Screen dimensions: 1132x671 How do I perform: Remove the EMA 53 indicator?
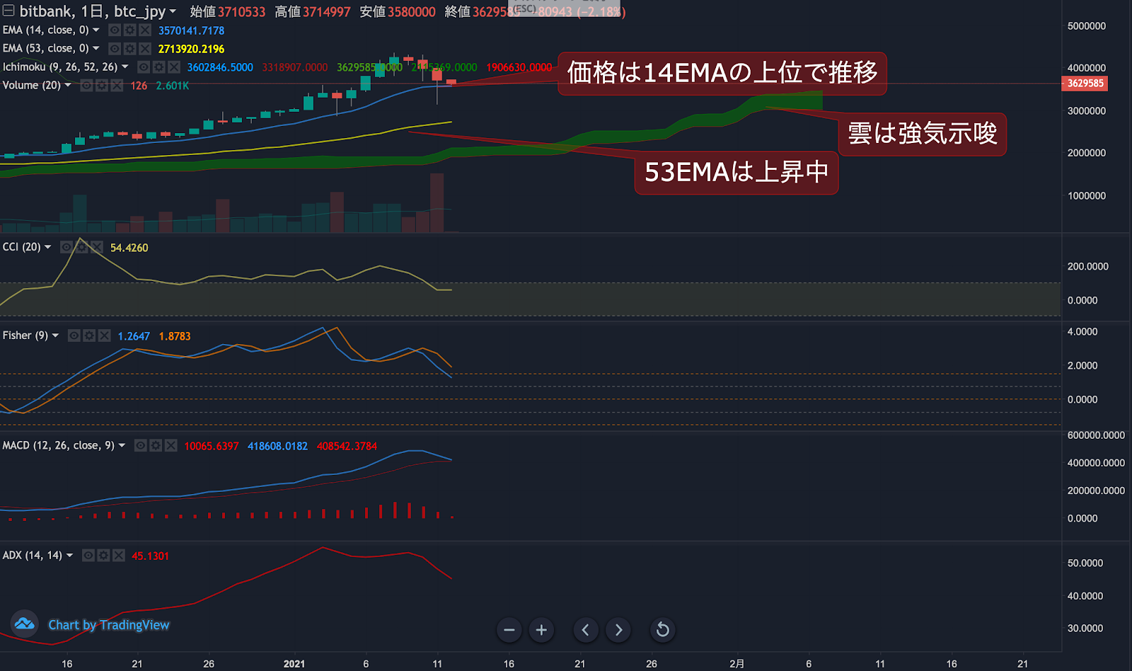[x=145, y=49]
